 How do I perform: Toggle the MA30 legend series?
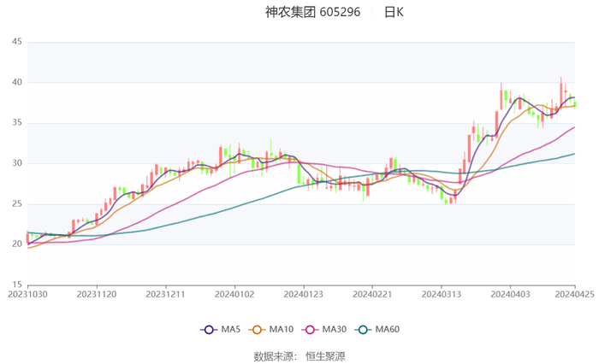pos(324,329)
